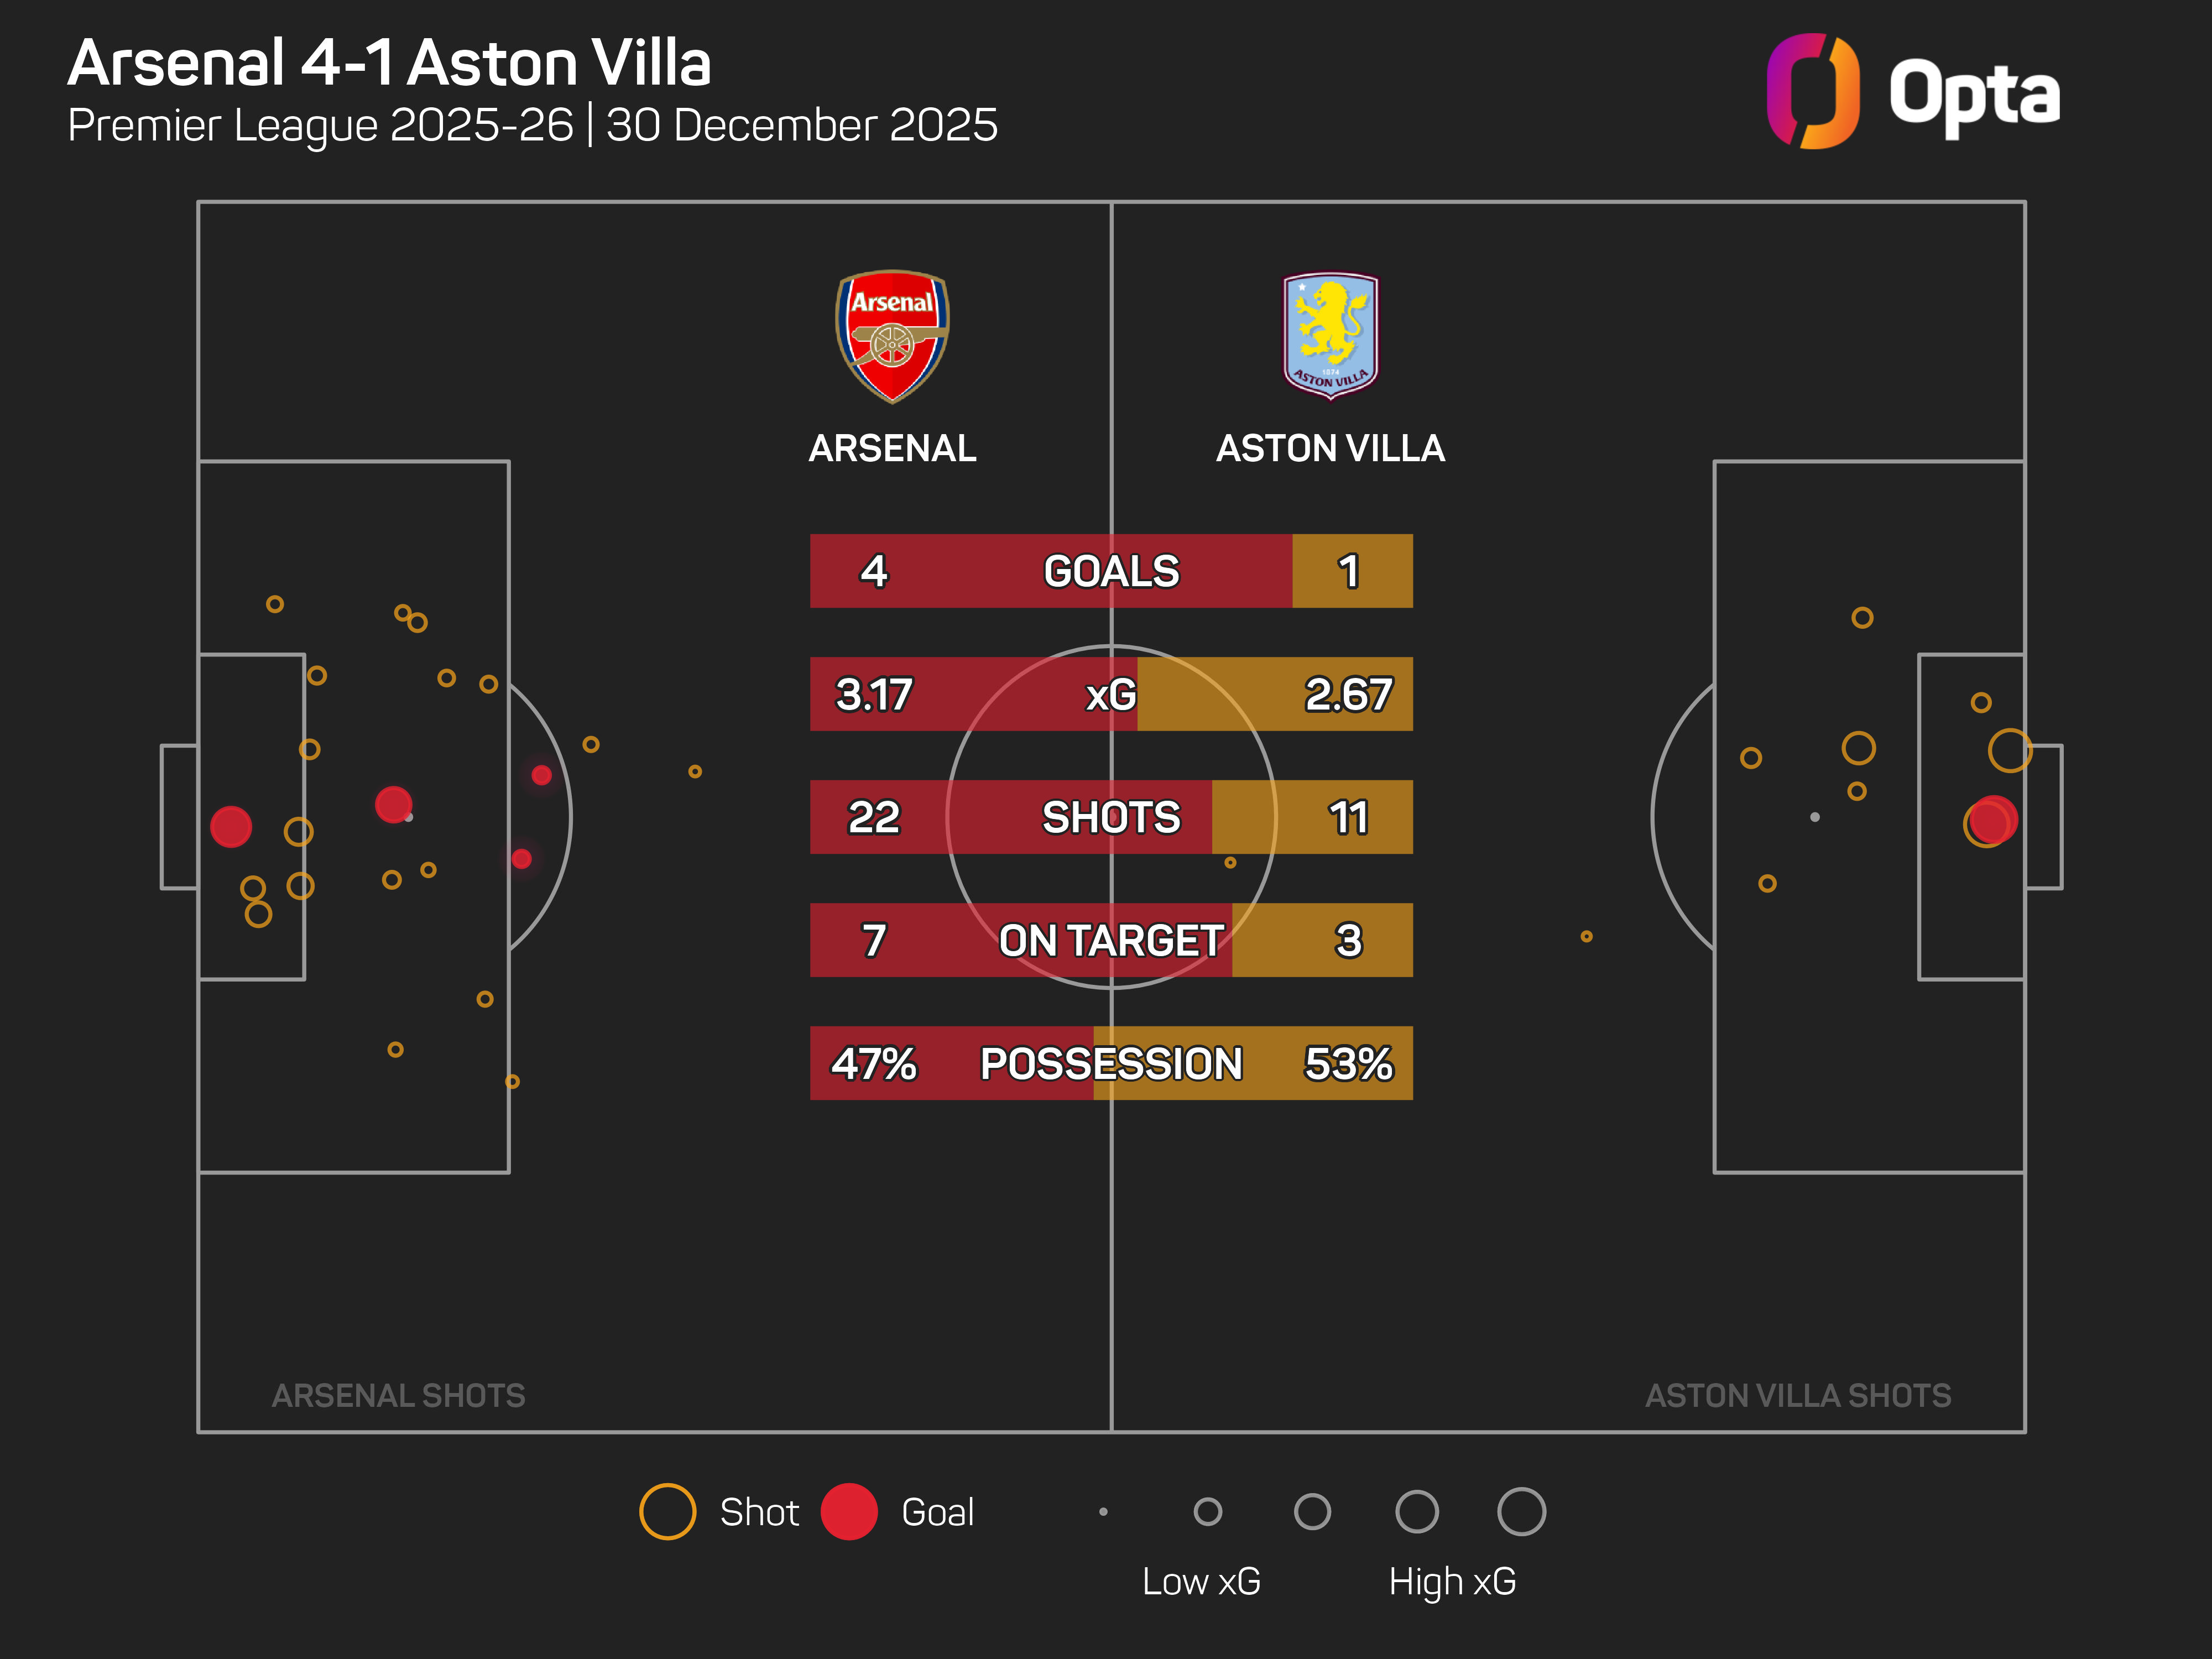This screenshot has width=2212, height=1659.
Task: Click the orange Shot legend circle
Action: click(x=667, y=1511)
